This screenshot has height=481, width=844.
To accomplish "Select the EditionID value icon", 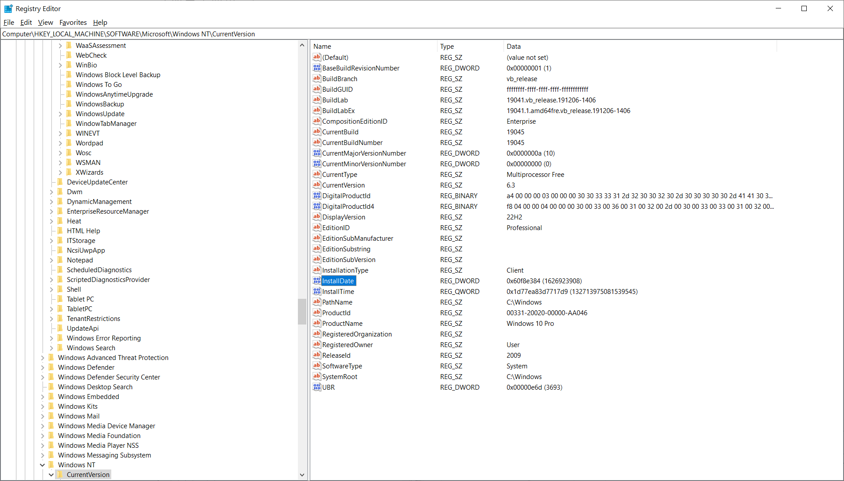I will (x=316, y=227).
